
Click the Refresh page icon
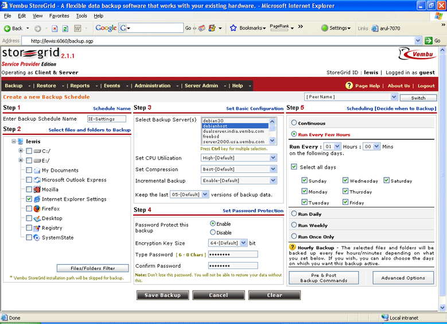pyautogui.click(x=65, y=28)
